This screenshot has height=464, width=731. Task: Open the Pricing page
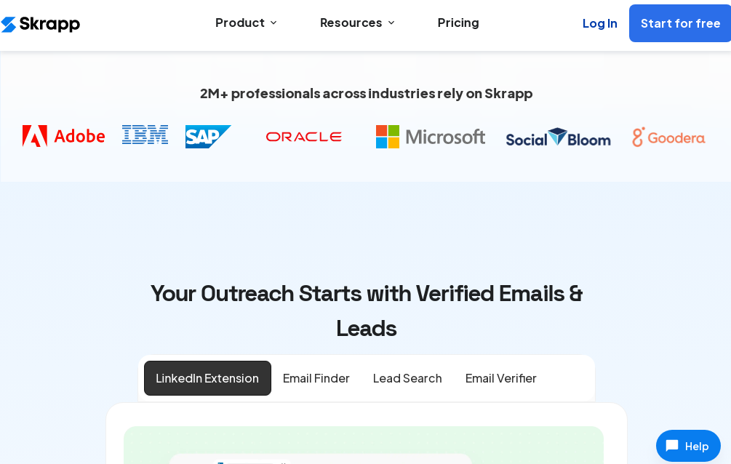458,23
